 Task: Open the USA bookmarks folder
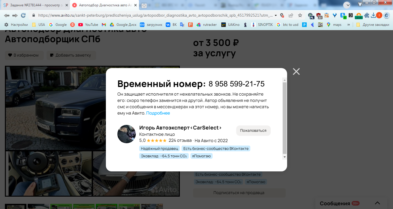pyautogui.click(x=38, y=25)
